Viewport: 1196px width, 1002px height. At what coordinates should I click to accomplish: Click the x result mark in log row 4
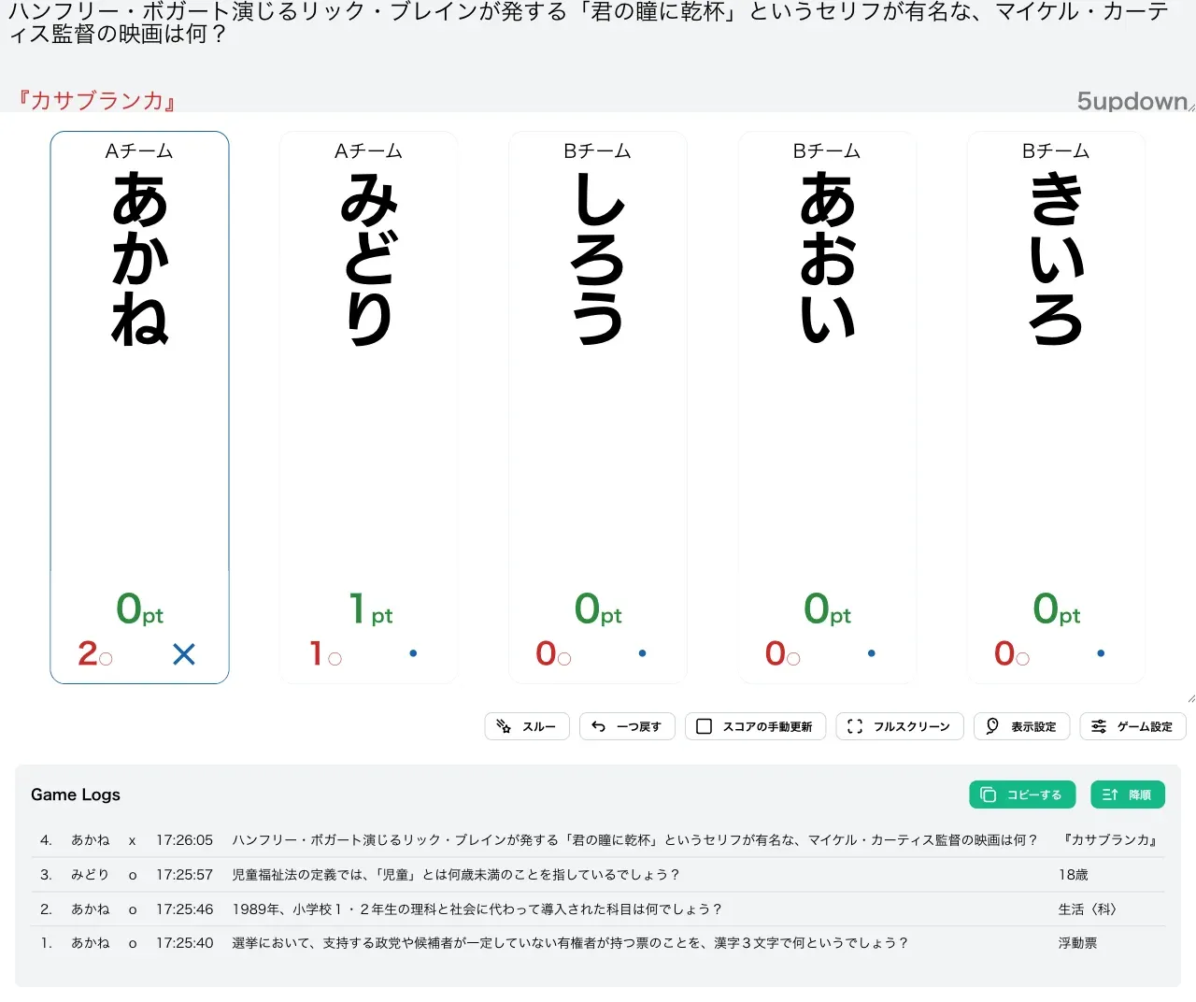pyautogui.click(x=133, y=841)
